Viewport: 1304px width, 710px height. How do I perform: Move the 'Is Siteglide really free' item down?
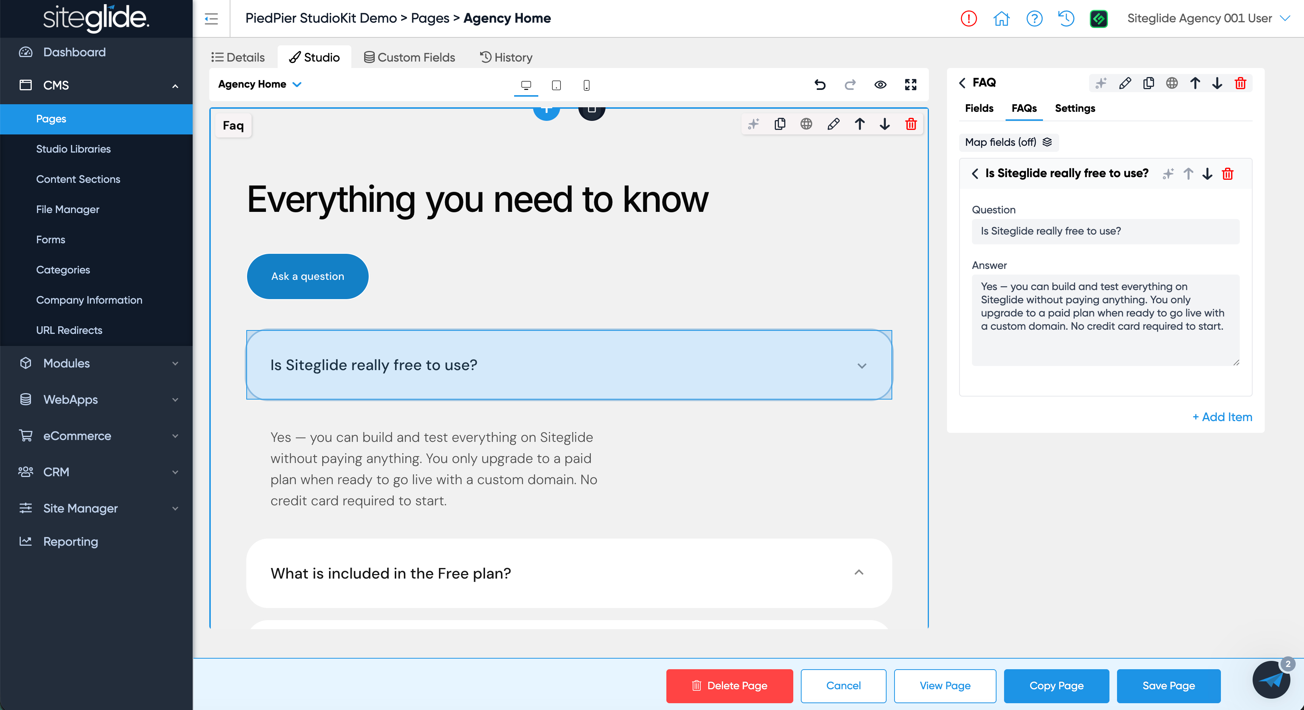point(1207,174)
